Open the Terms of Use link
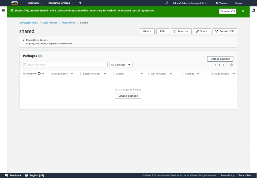Viewport: 257px width, 178px height. (244, 175)
